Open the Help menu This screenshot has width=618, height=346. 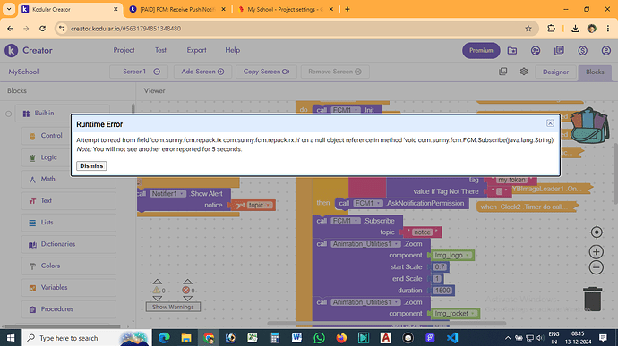tap(233, 50)
